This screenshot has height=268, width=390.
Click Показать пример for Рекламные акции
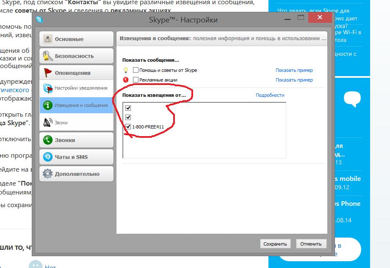[294, 80]
